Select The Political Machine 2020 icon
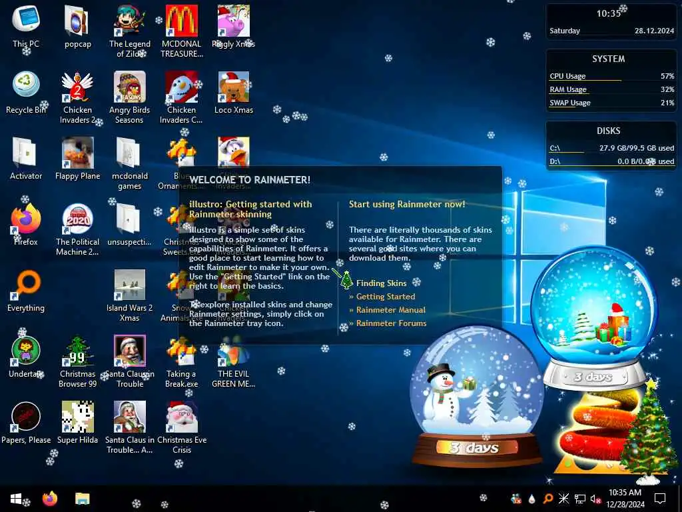Viewport: 682px width, 512px height. pyautogui.click(x=77, y=229)
